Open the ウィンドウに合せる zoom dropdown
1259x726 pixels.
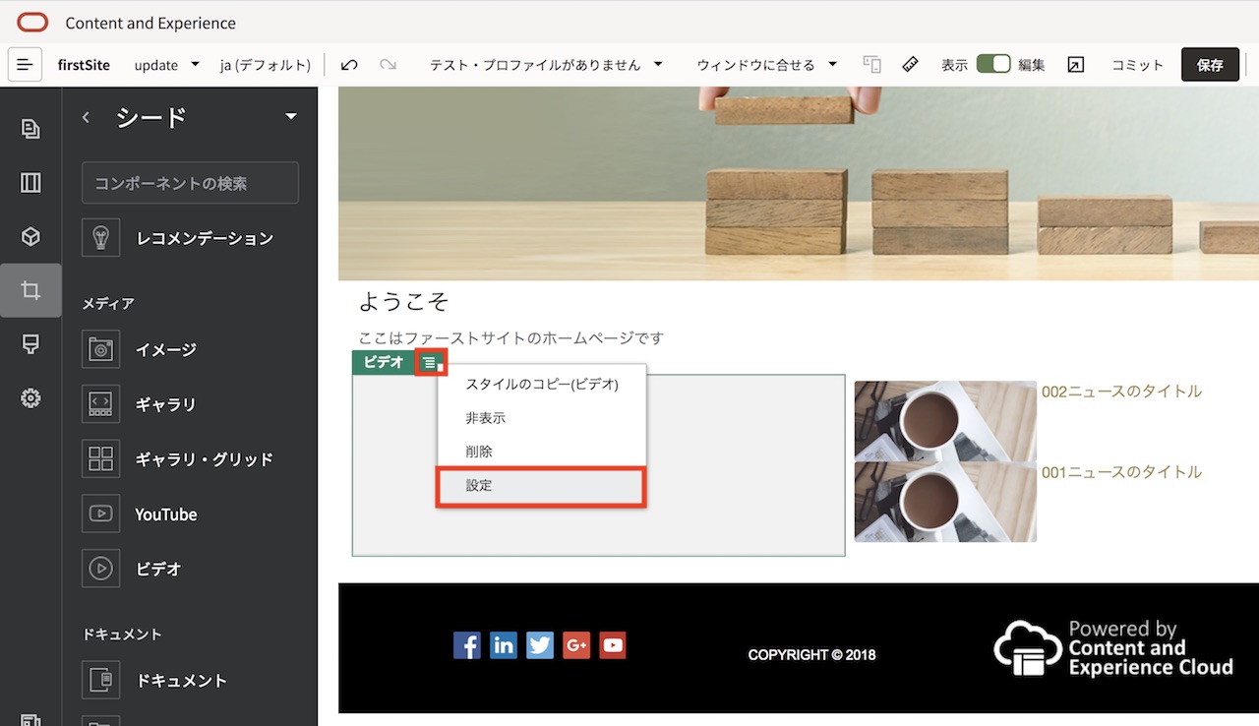point(769,63)
